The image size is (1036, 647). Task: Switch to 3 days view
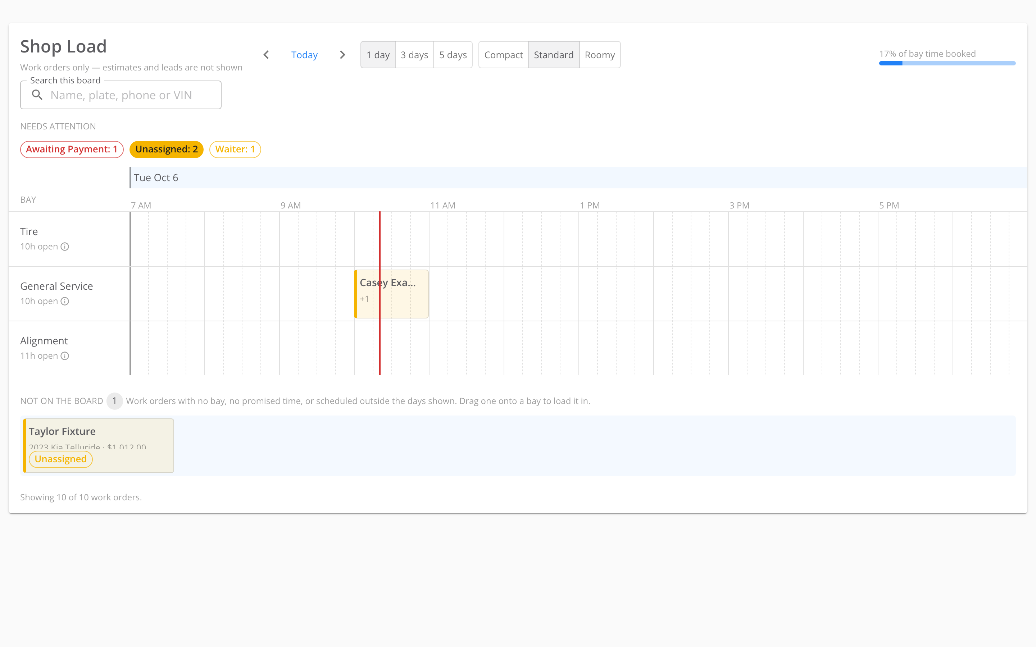pyautogui.click(x=414, y=55)
